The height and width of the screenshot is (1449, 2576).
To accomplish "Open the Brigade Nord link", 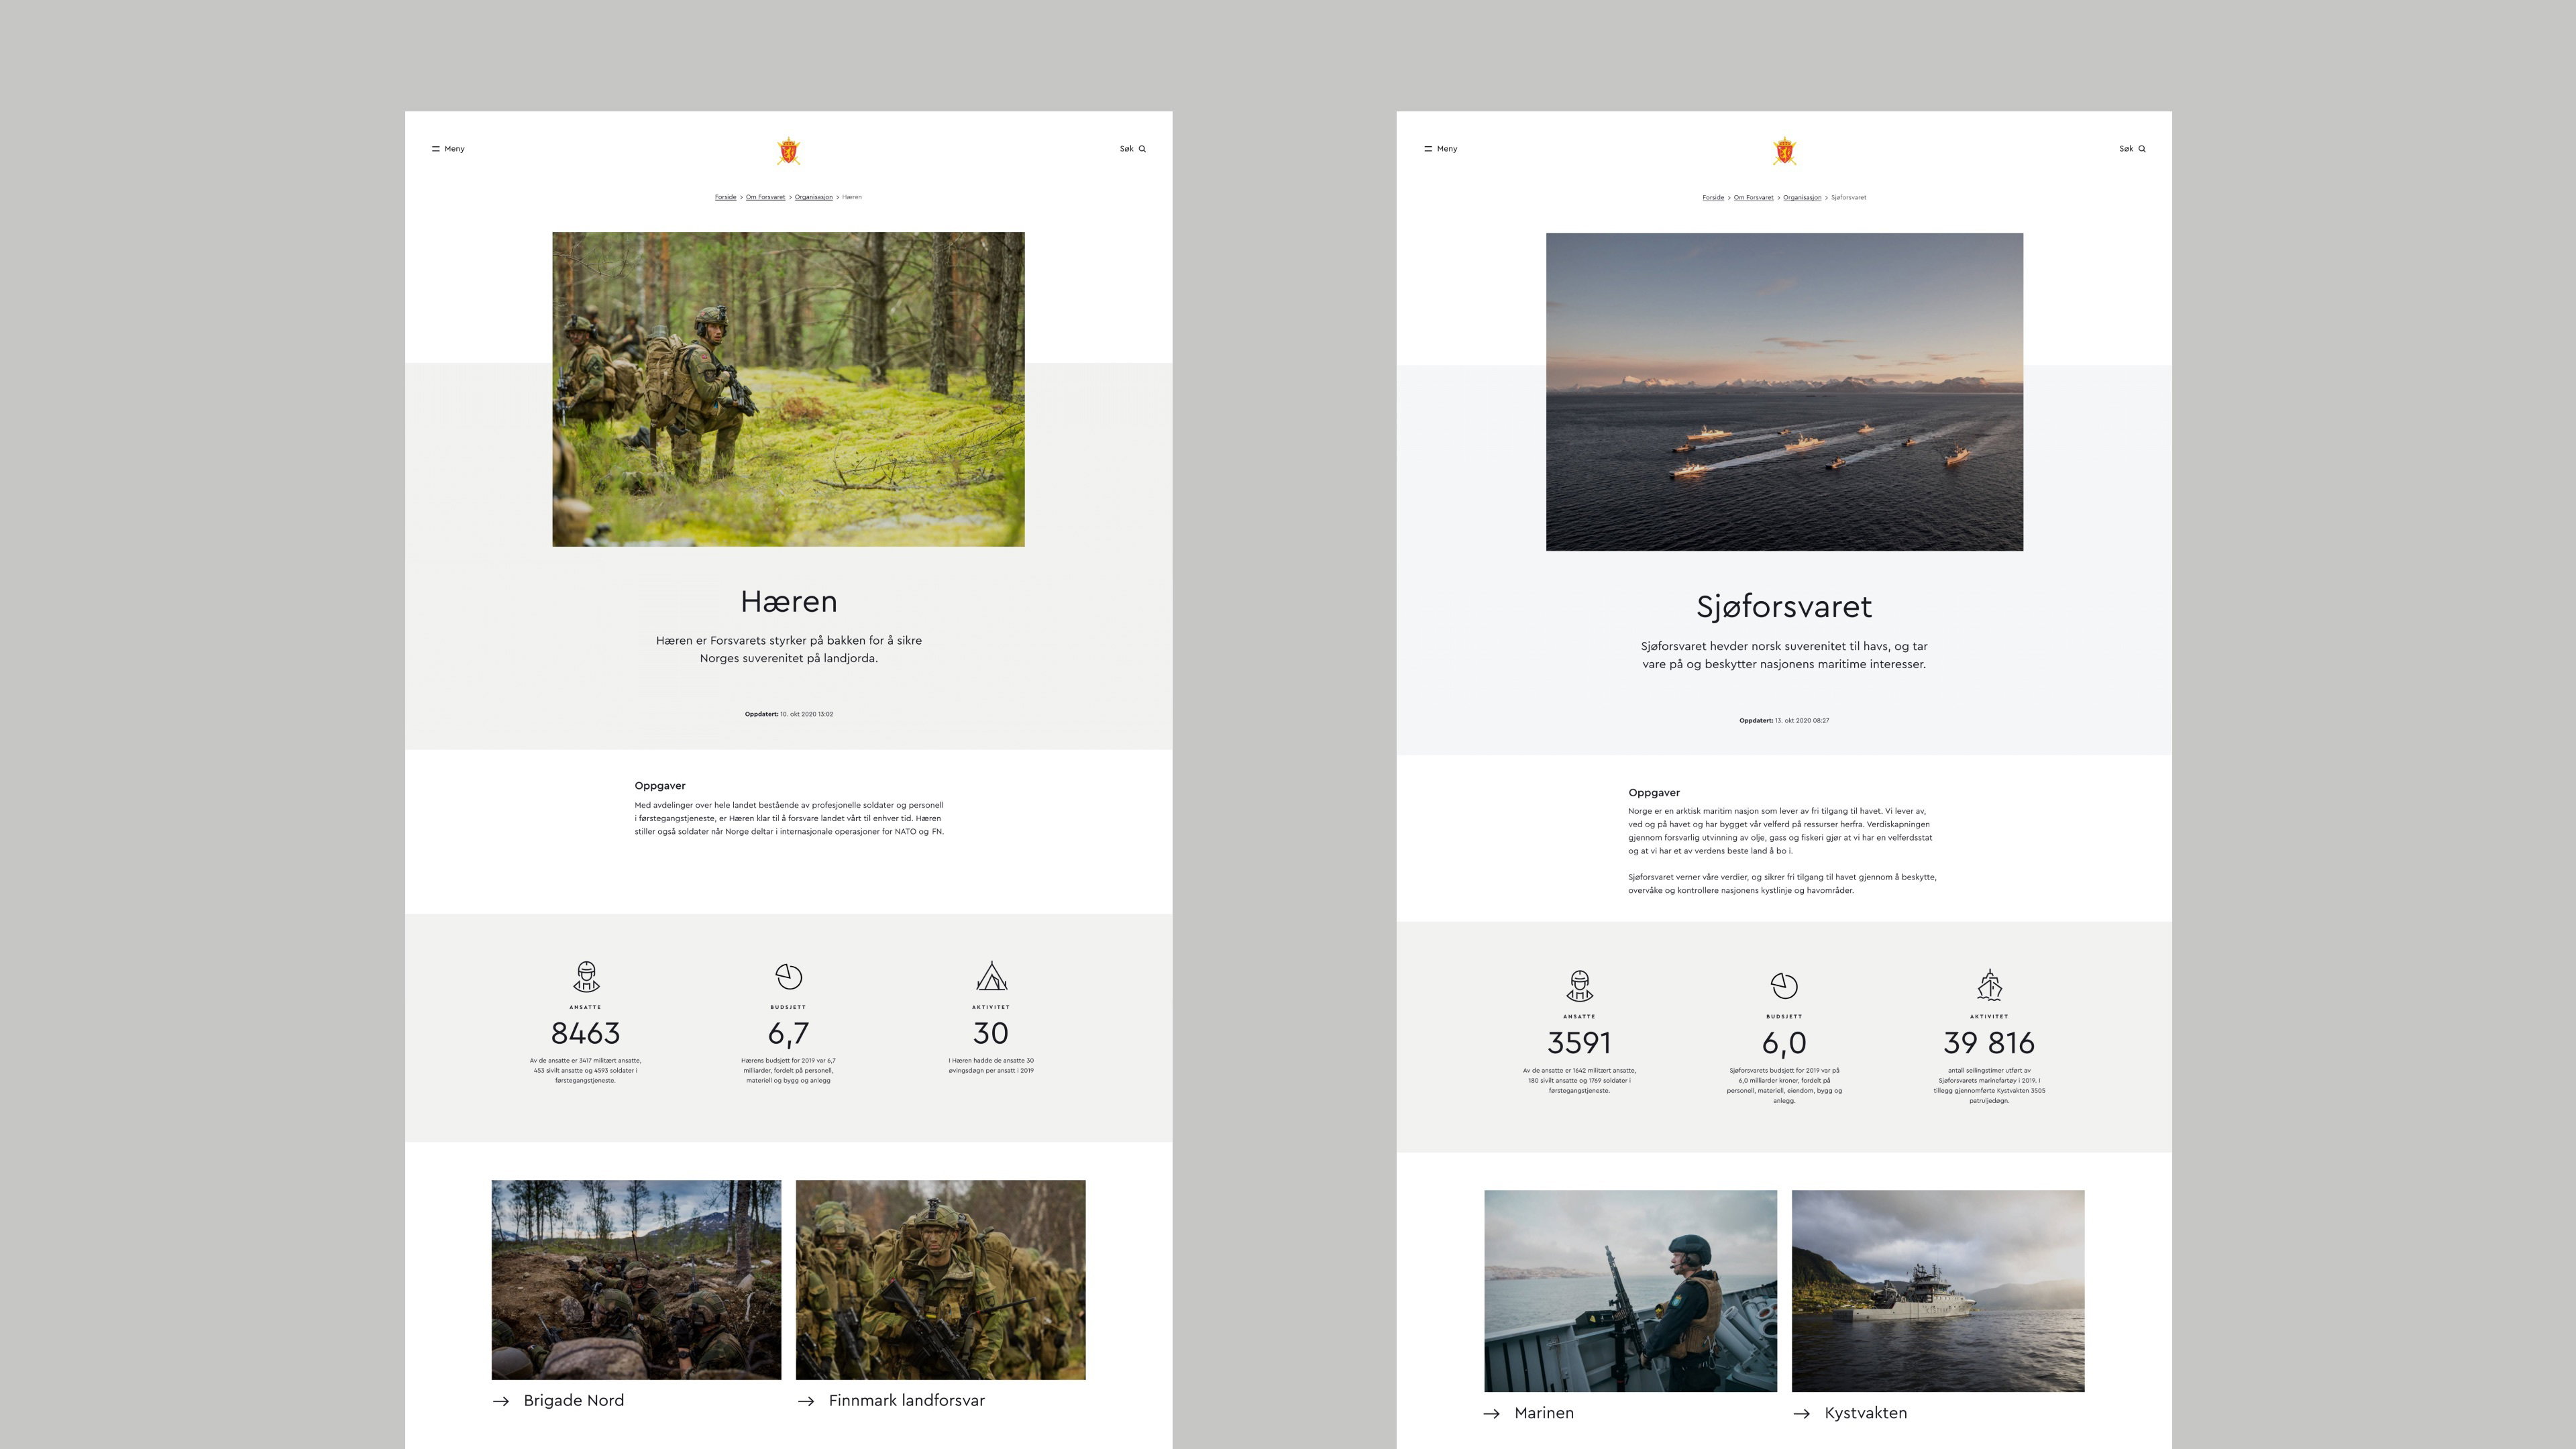I will pyautogui.click(x=558, y=1401).
